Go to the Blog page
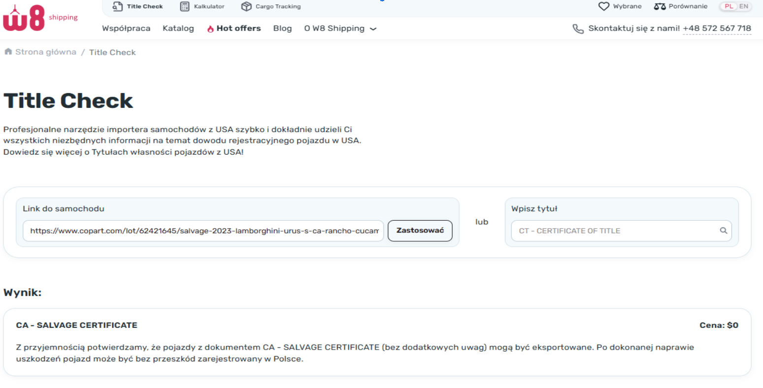763x388 pixels. (x=282, y=29)
